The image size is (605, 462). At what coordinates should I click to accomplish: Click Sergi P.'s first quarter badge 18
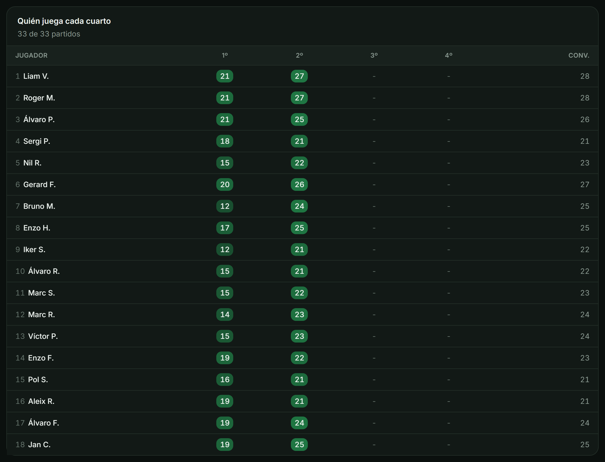pyautogui.click(x=225, y=141)
